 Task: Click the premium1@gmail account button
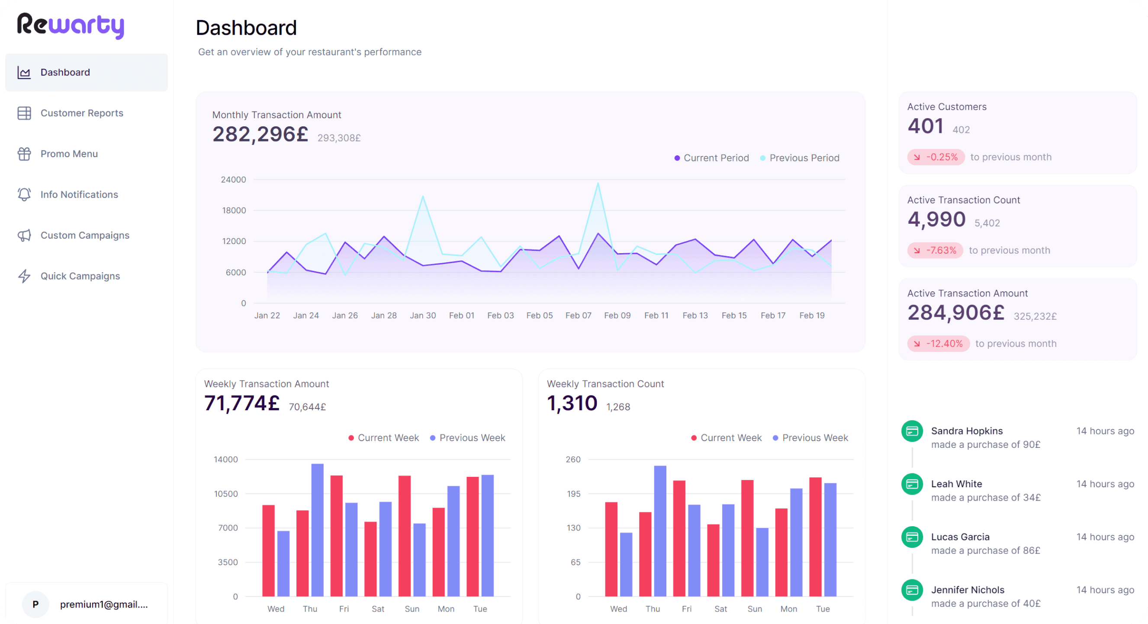tap(87, 605)
